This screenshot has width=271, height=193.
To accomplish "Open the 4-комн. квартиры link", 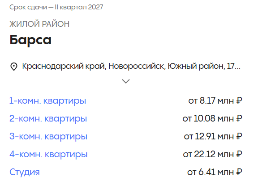I will click(x=48, y=154).
